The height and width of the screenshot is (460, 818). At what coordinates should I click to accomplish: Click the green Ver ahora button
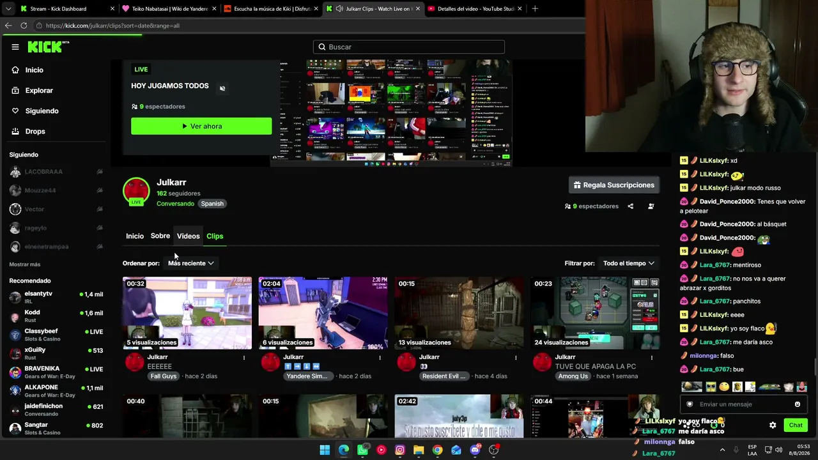click(x=201, y=126)
